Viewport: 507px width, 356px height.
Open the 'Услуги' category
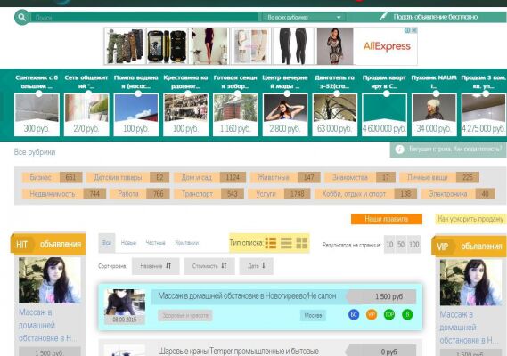(279, 194)
